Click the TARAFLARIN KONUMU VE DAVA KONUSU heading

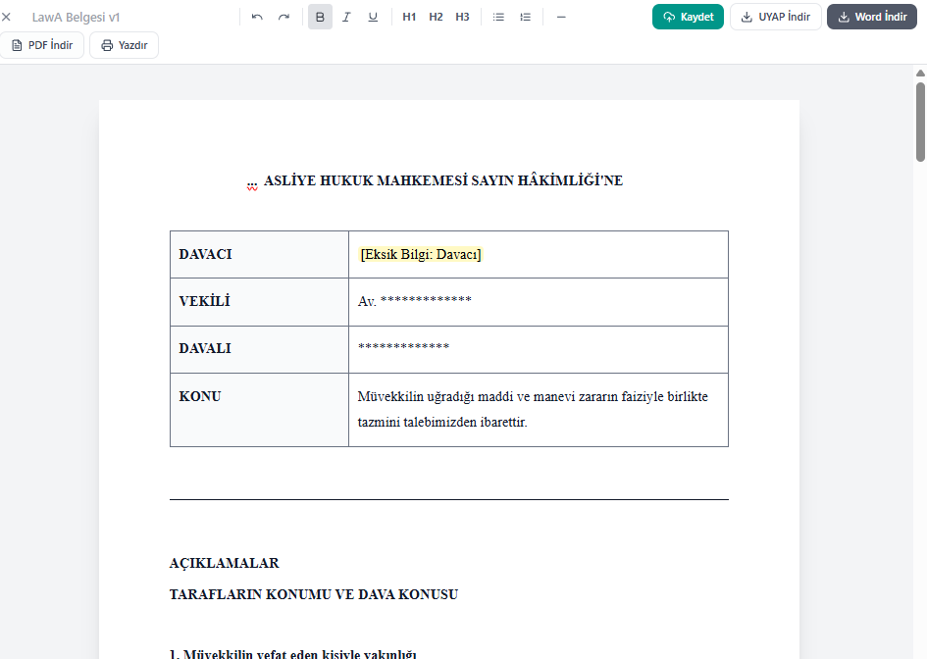(314, 594)
